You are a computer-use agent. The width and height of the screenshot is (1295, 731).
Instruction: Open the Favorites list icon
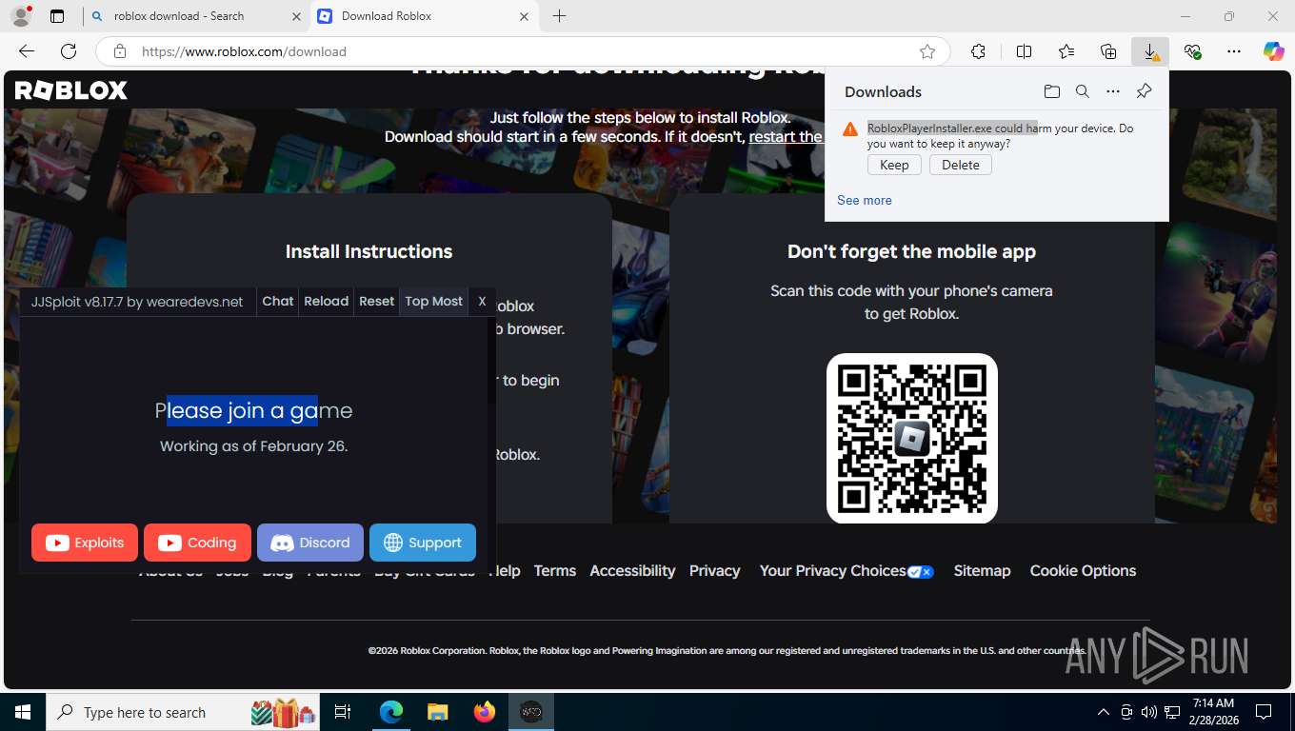(1066, 51)
